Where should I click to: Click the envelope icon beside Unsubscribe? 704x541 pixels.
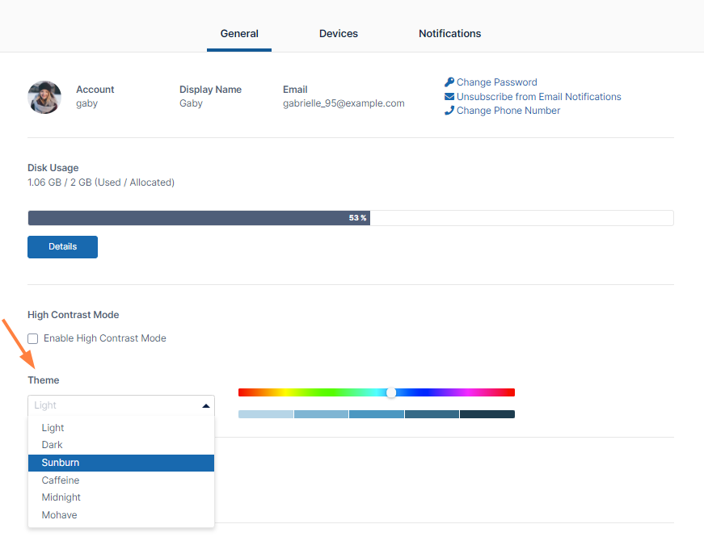coord(449,97)
